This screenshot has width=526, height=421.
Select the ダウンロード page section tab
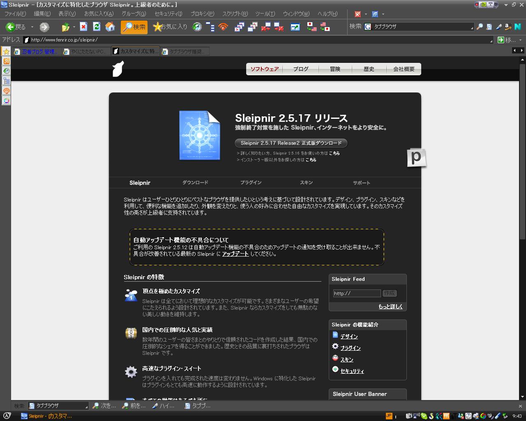click(x=196, y=183)
